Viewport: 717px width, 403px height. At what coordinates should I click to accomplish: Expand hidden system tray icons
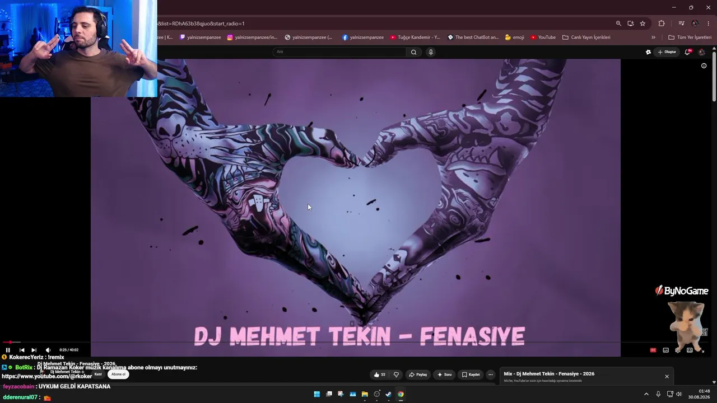[x=646, y=394]
